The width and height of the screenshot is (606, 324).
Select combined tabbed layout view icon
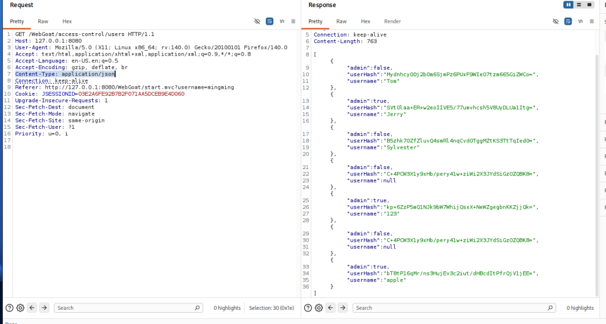589,5
